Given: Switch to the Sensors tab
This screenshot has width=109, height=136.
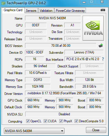Looking at the screenshot, I should click(x=31, y=11).
